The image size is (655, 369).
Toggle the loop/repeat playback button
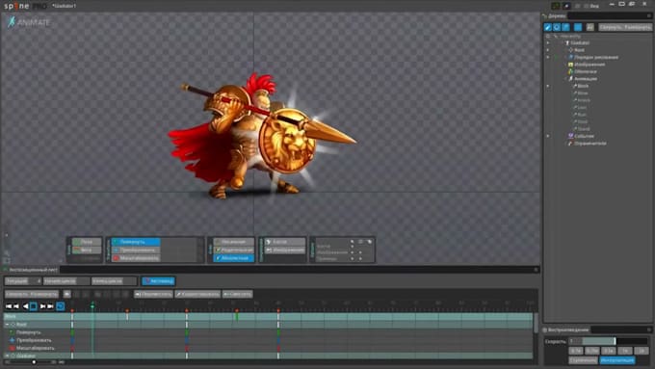(60, 306)
